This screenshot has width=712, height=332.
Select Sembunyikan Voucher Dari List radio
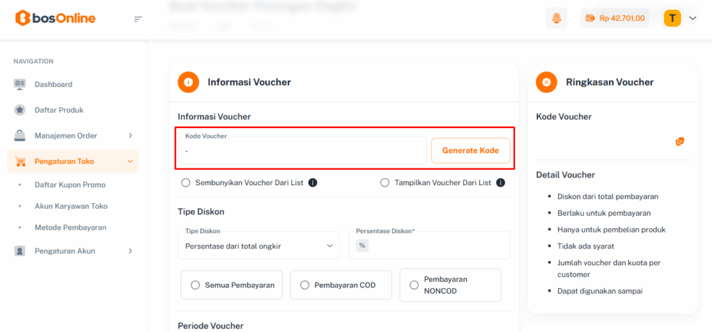pyautogui.click(x=186, y=183)
